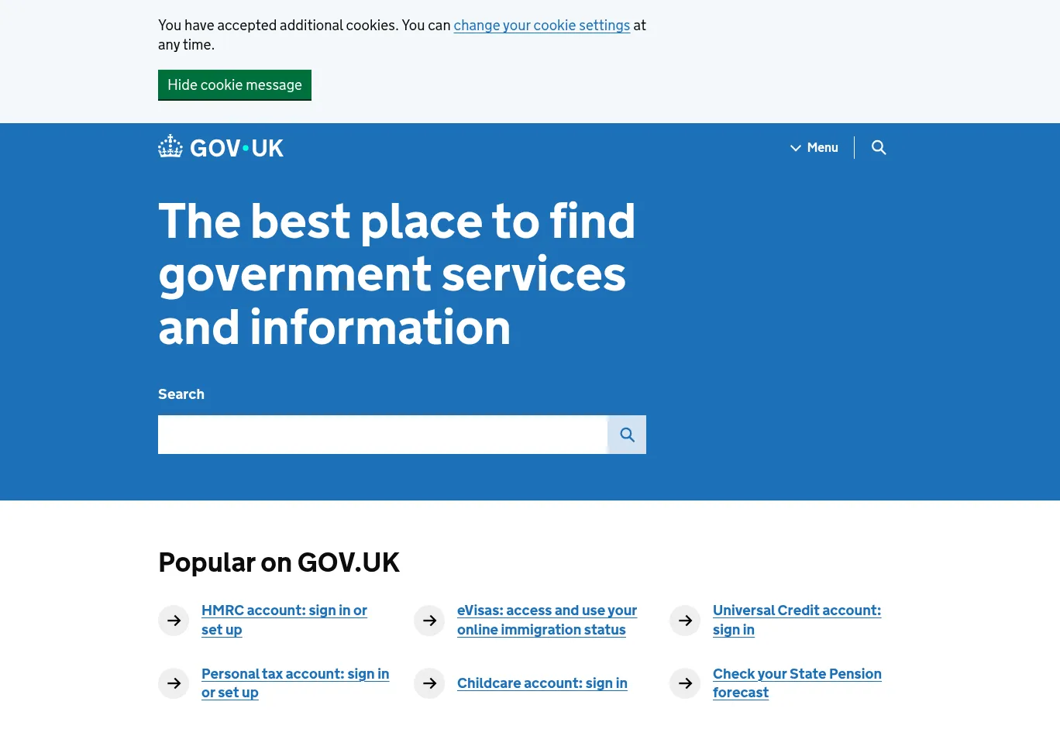Go to Universal Credit account: sign in
The width and height of the screenshot is (1060, 736).
[x=796, y=611]
